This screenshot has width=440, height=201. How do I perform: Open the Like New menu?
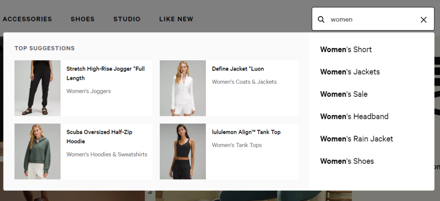click(176, 19)
